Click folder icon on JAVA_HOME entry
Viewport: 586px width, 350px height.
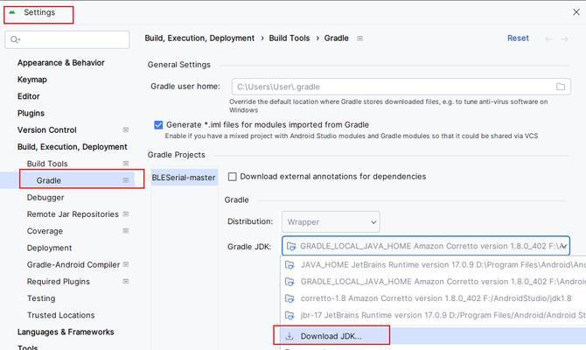pos(290,265)
